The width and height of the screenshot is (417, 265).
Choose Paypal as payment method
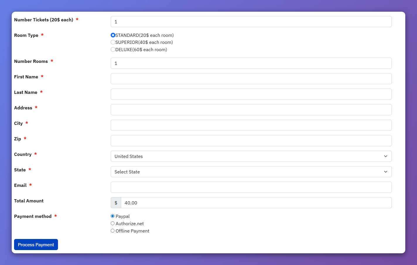click(x=113, y=216)
